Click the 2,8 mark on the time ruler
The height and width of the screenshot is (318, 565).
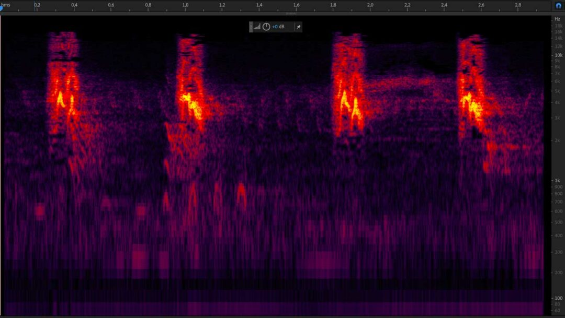pyautogui.click(x=518, y=5)
